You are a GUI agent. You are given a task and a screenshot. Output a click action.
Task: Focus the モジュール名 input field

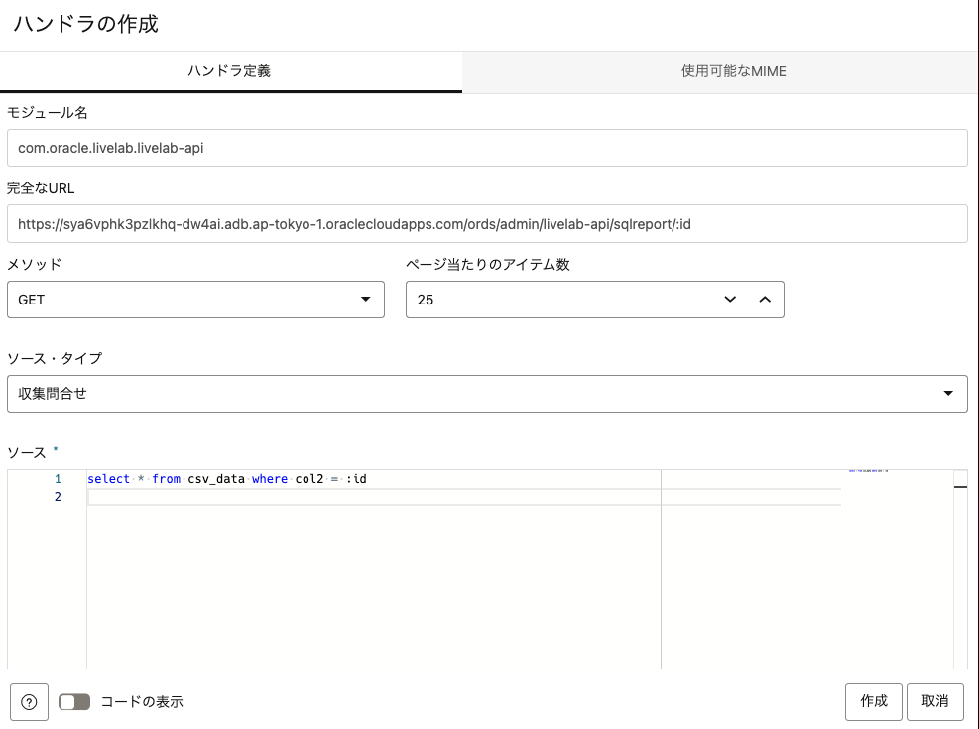tap(487, 148)
